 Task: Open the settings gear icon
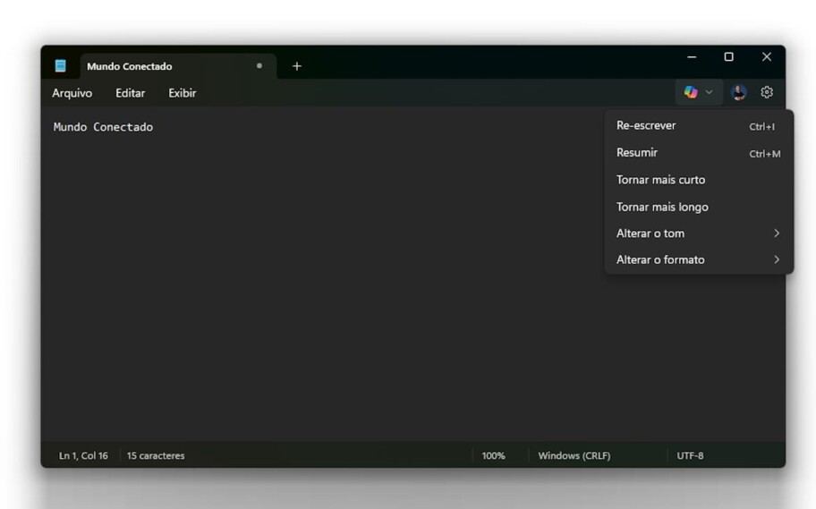coord(767,92)
